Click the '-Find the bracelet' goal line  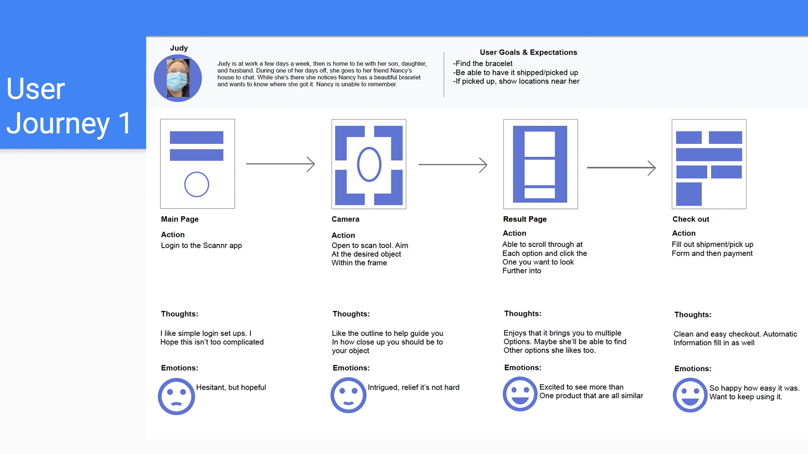click(483, 63)
